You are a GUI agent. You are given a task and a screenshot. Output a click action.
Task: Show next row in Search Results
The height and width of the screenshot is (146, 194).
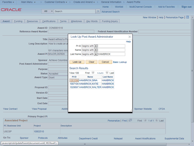point(107,73)
